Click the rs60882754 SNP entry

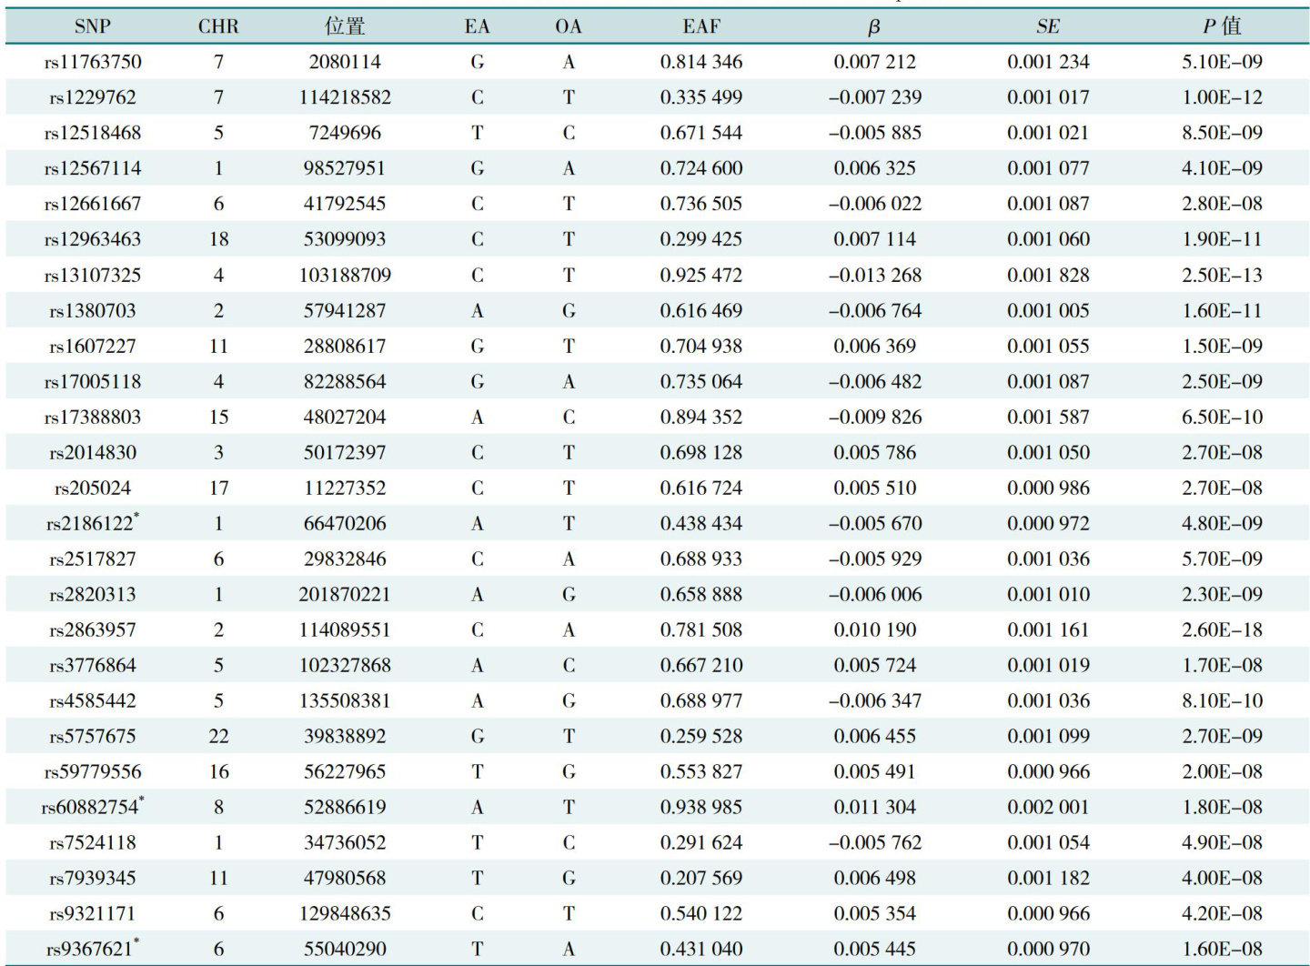(91, 808)
